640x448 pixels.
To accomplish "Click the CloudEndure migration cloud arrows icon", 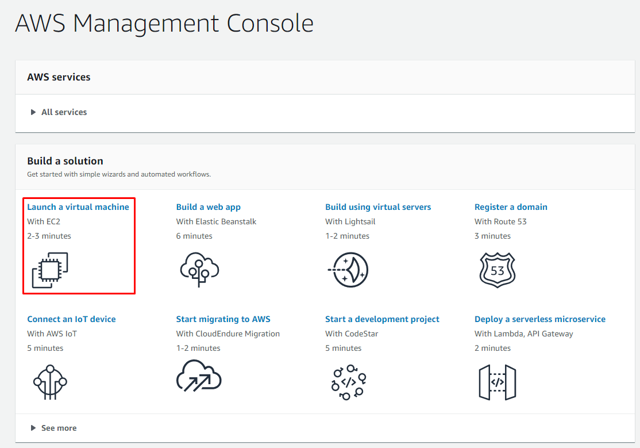I will click(x=199, y=376).
